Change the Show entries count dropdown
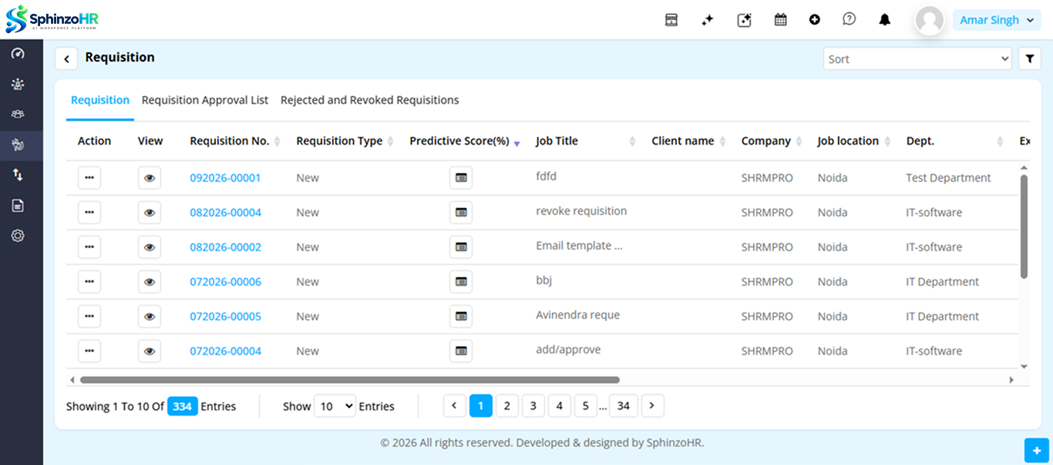 click(335, 406)
